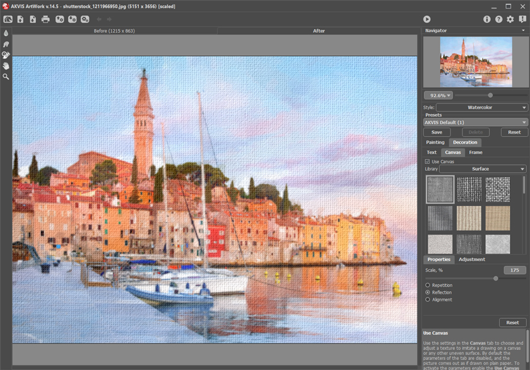Switch to the Canvas sub-tab
Viewport: 530px width, 370px height.
tap(452, 153)
